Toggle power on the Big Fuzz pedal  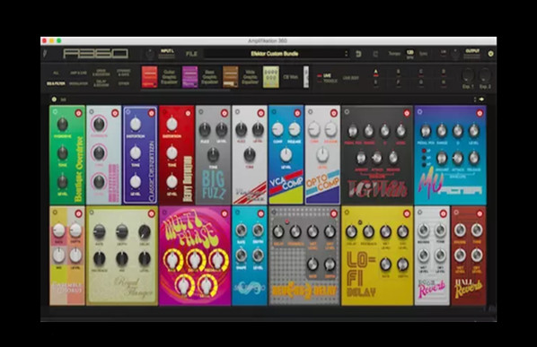224,114
